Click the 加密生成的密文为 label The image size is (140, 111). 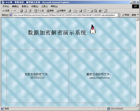click(x=37, y=74)
